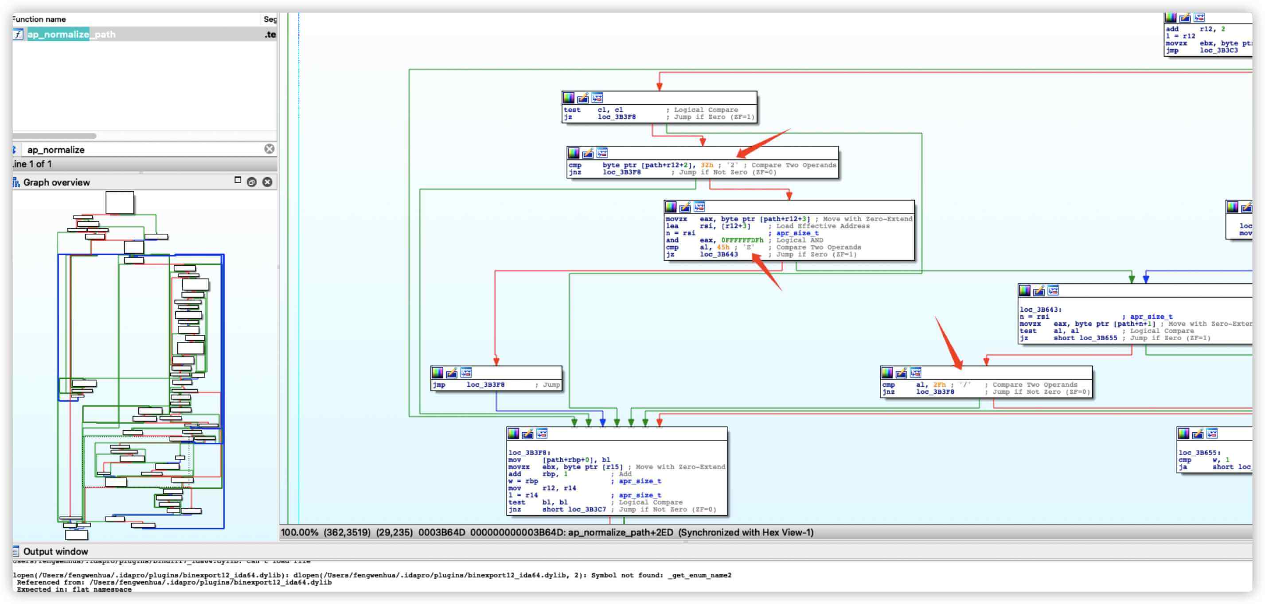Click the Output window panel title

coord(55,551)
